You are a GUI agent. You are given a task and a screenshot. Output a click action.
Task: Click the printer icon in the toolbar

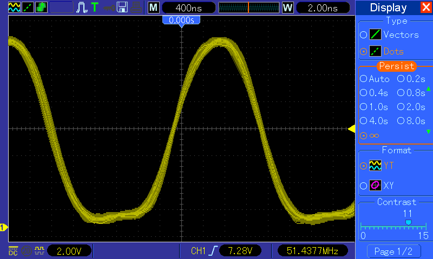[136, 8]
